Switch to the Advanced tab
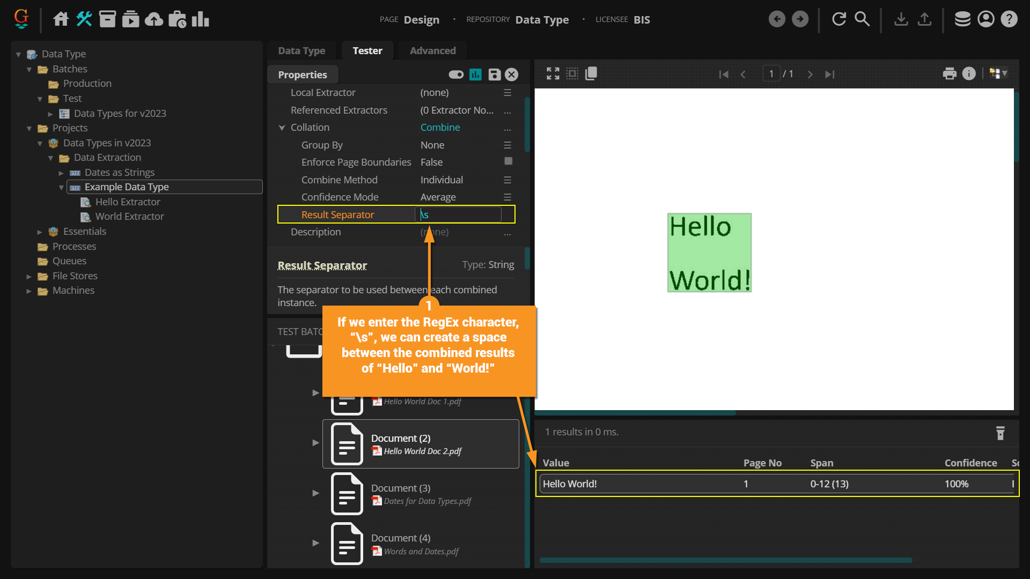The height and width of the screenshot is (579, 1030). click(x=432, y=51)
